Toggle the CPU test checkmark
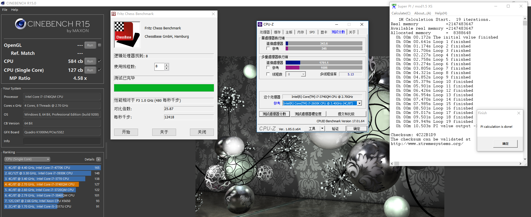531x217 pixels. coord(99,61)
